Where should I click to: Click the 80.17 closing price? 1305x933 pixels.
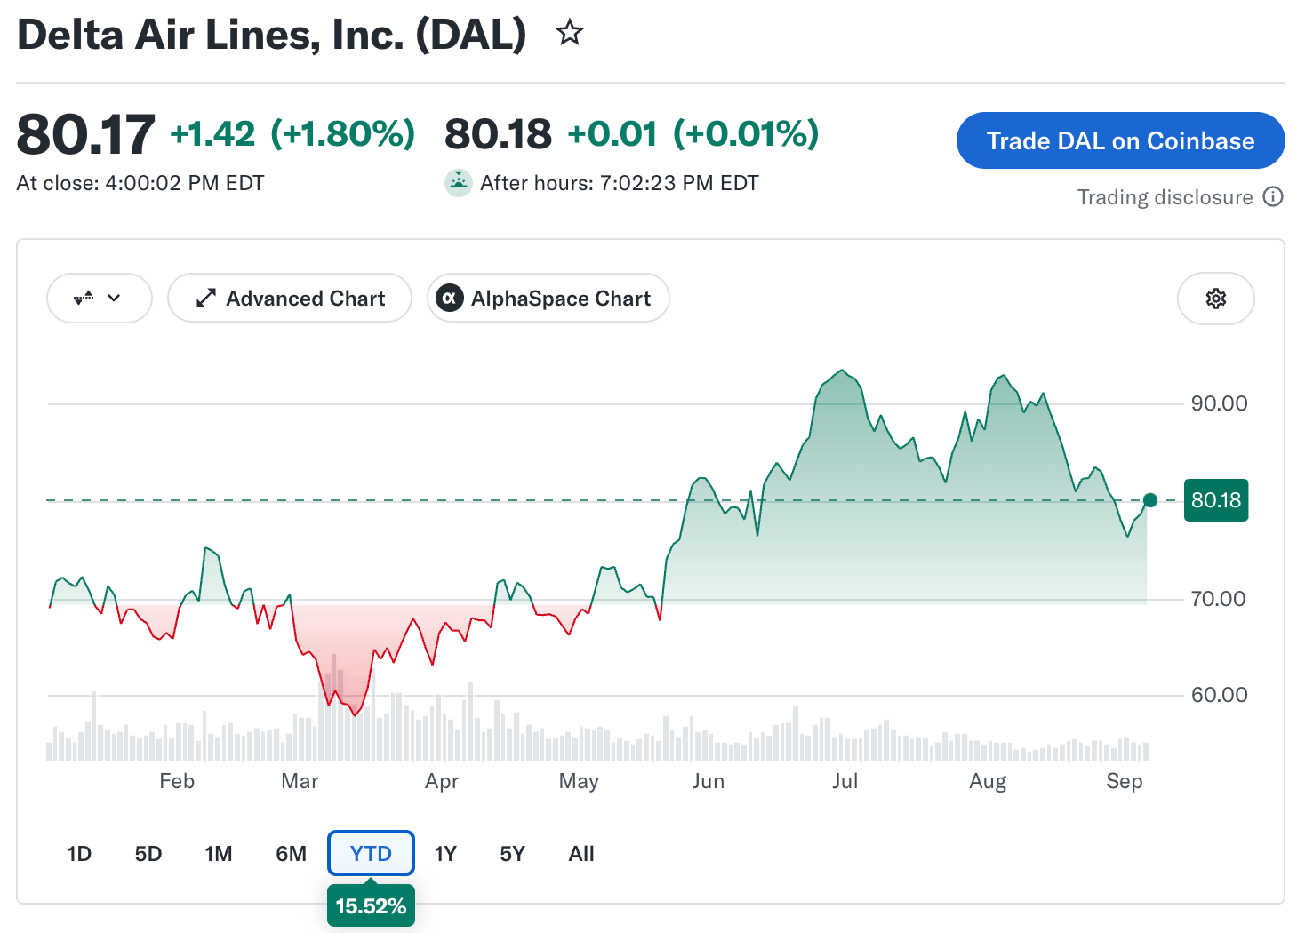86,134
